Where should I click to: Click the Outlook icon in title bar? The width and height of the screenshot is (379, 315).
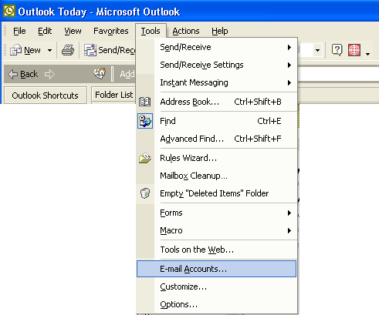(x=9, y=11)
